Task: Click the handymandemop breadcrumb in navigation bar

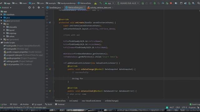Action: [x=67, y=3]
